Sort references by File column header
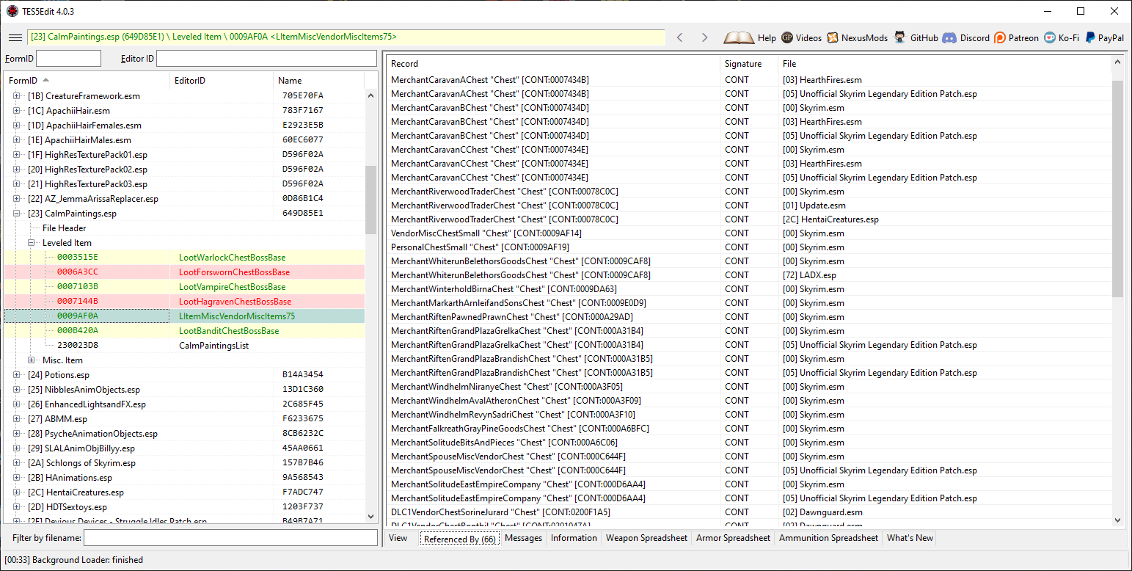Image resolution: width=1132 pixels, height=571 pixels. (945, 64)
